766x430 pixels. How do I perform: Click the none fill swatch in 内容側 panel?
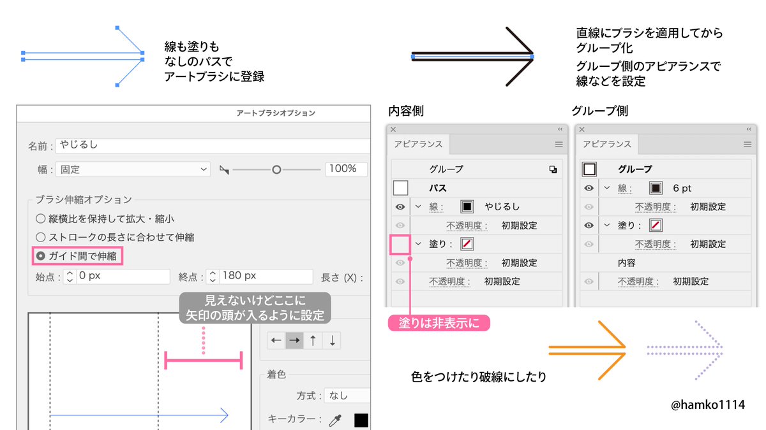click(468, 244)
